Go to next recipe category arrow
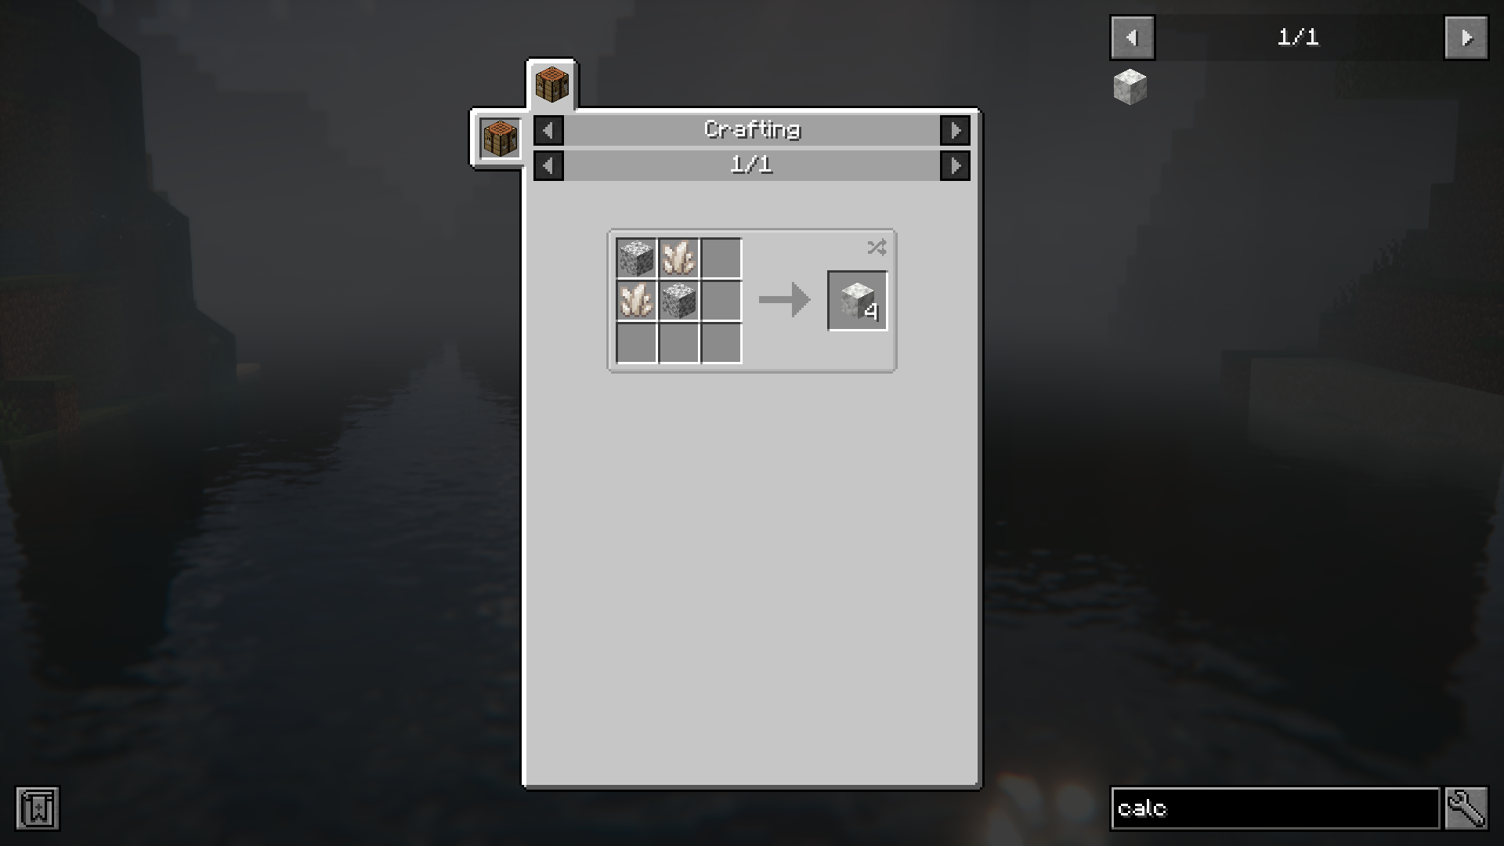Viewport: 1504px width, 846px height. click(x=955, y=130)
